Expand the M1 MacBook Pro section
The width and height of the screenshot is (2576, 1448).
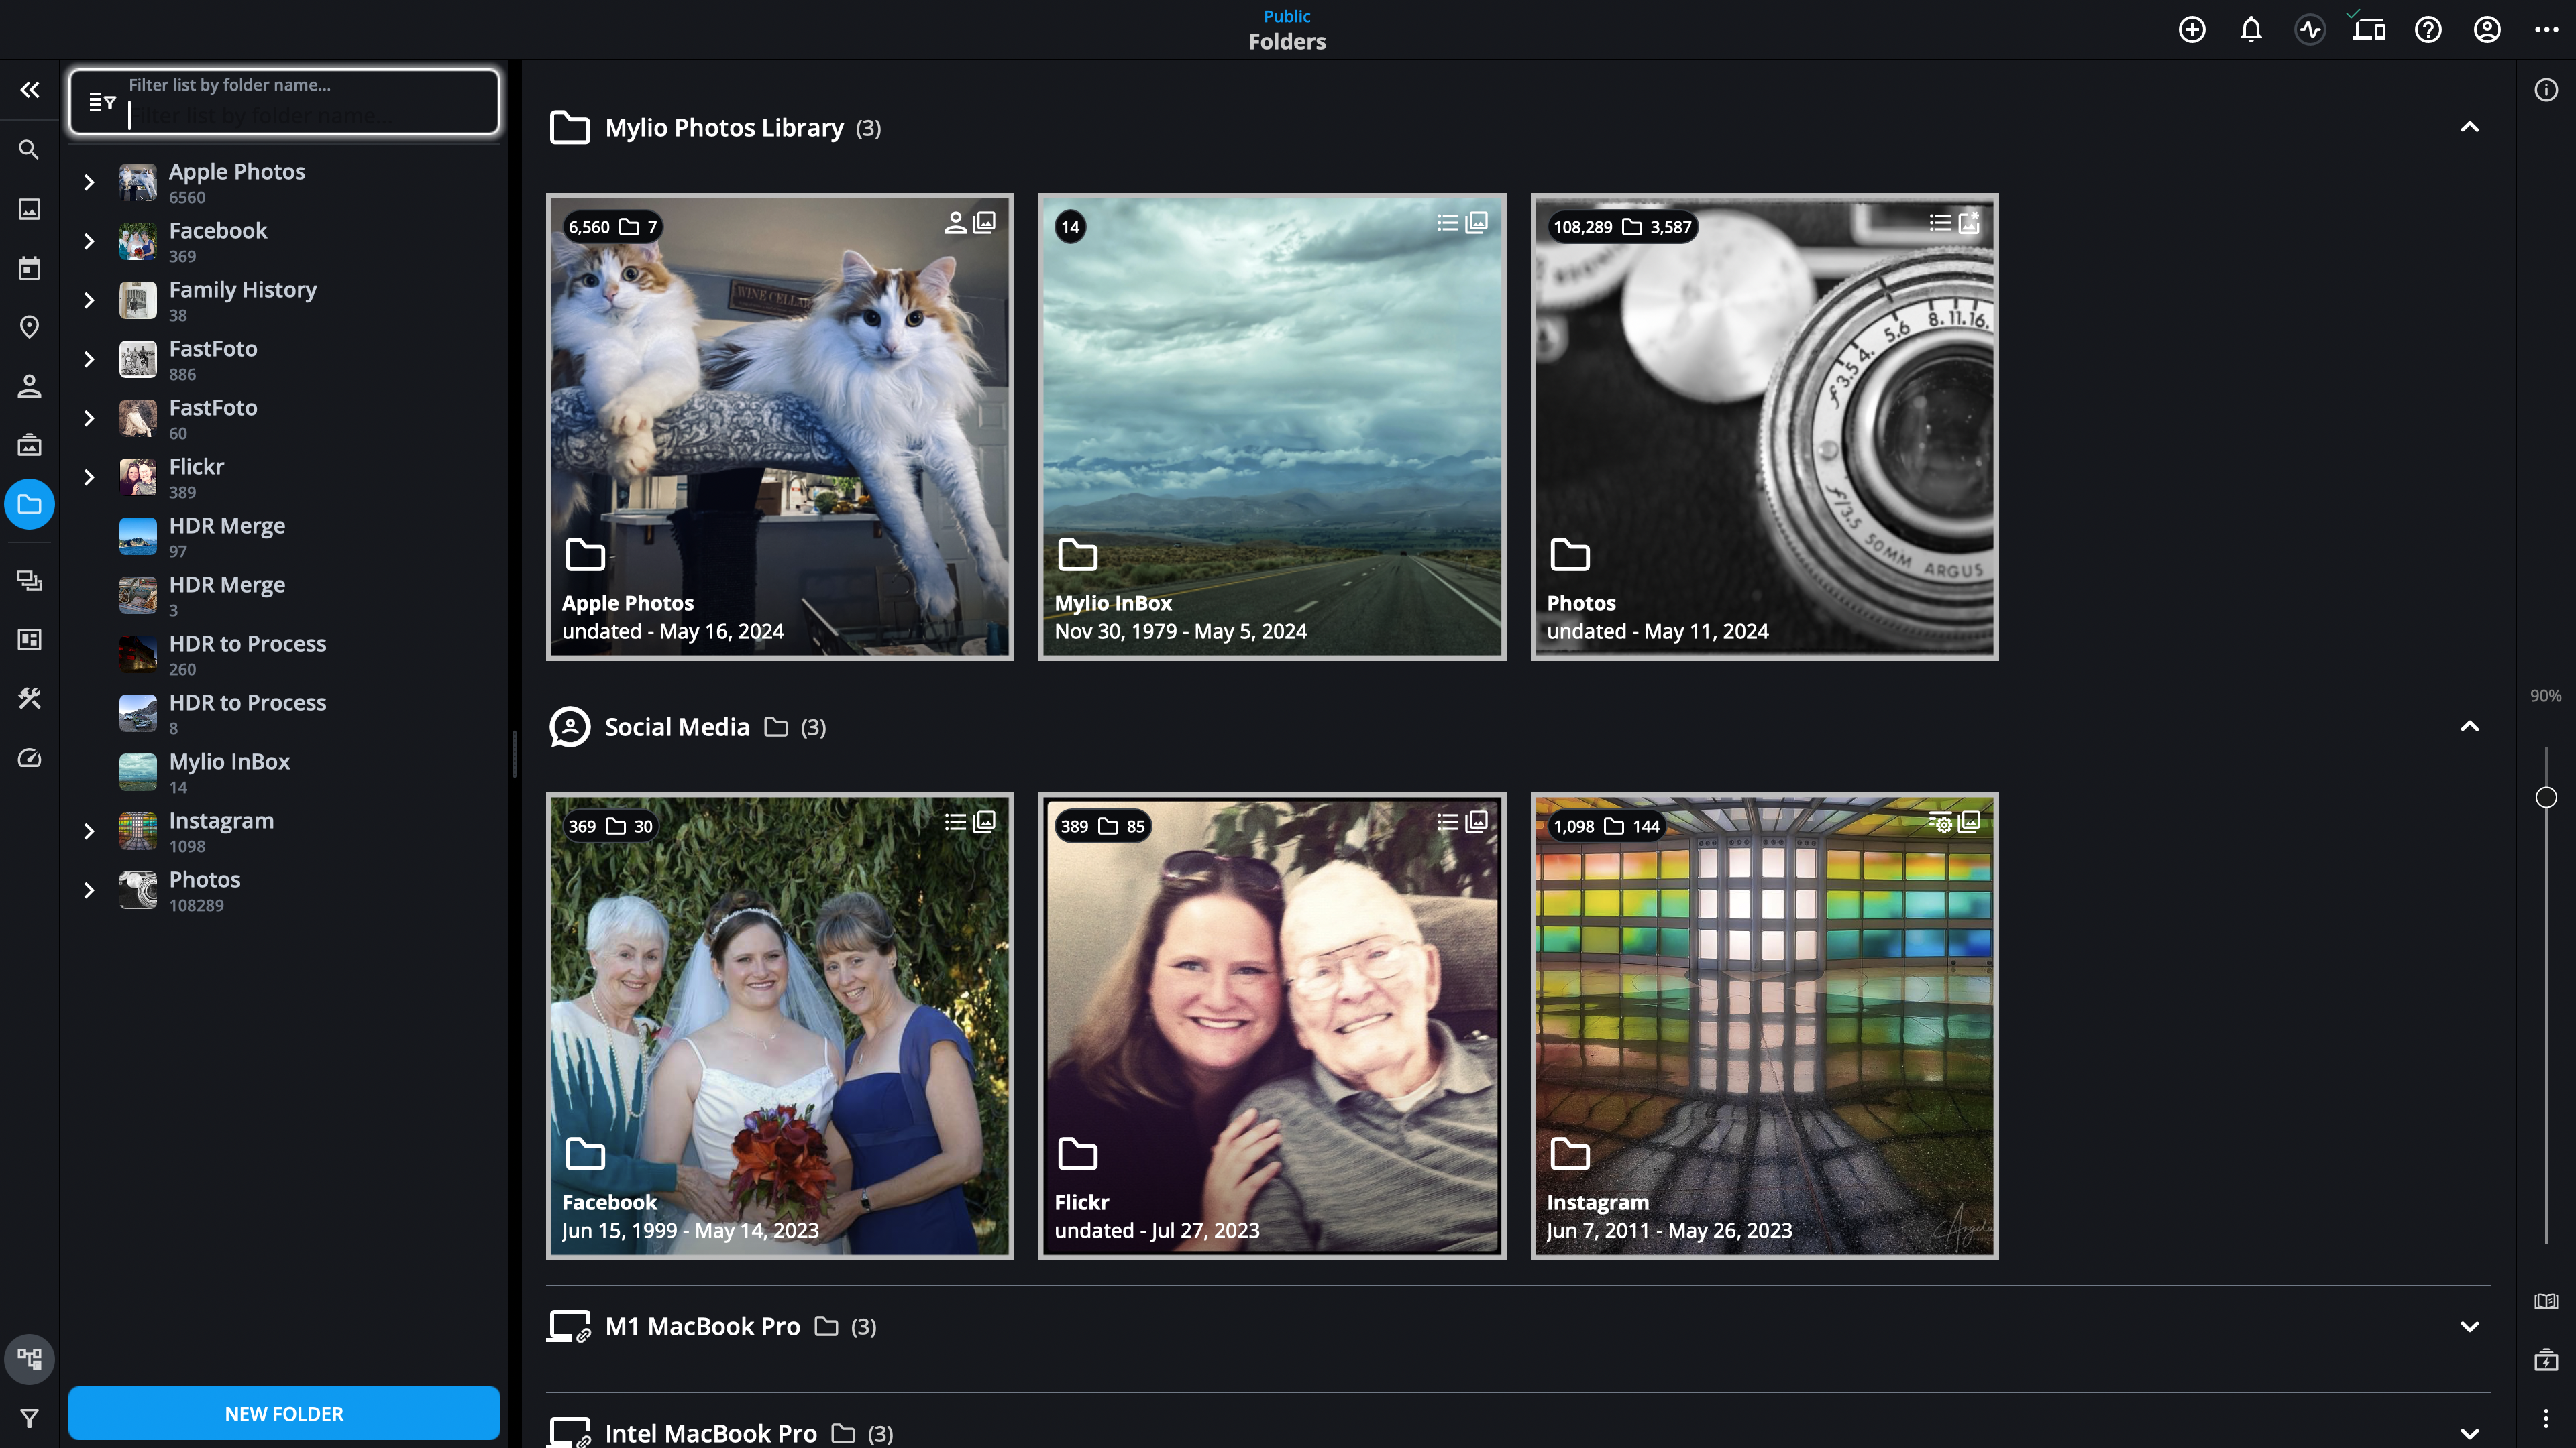pos(2469,1326)
